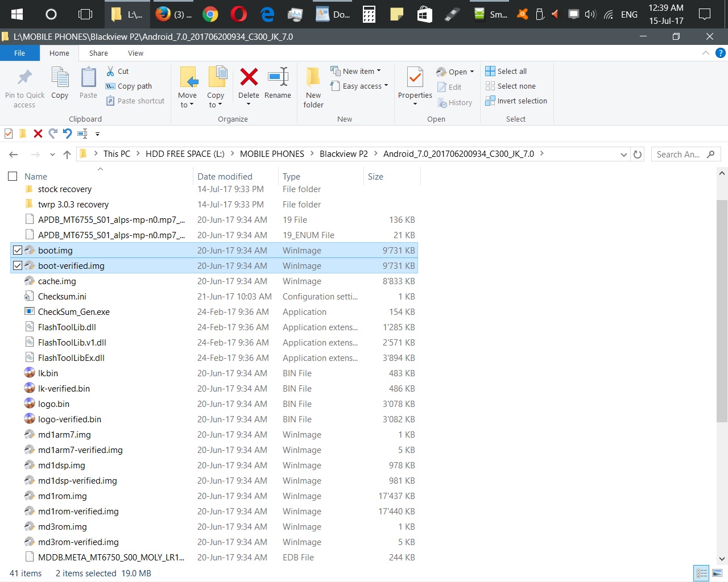This screenshot has width=728, height=582.
Task: Switch to the Home ribbon tab
Action: click(59, 53)
